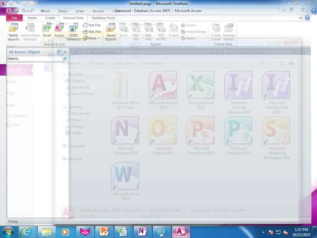
Task: Click the Access navigation pane Search box
Action: [x=35, y=59]
